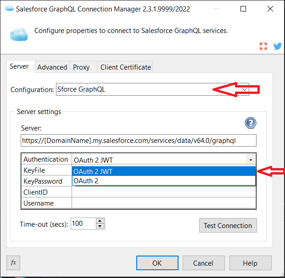This screenshot has width=285, height=278.
Task: Click the fx expression button
Action: point(13,262)
